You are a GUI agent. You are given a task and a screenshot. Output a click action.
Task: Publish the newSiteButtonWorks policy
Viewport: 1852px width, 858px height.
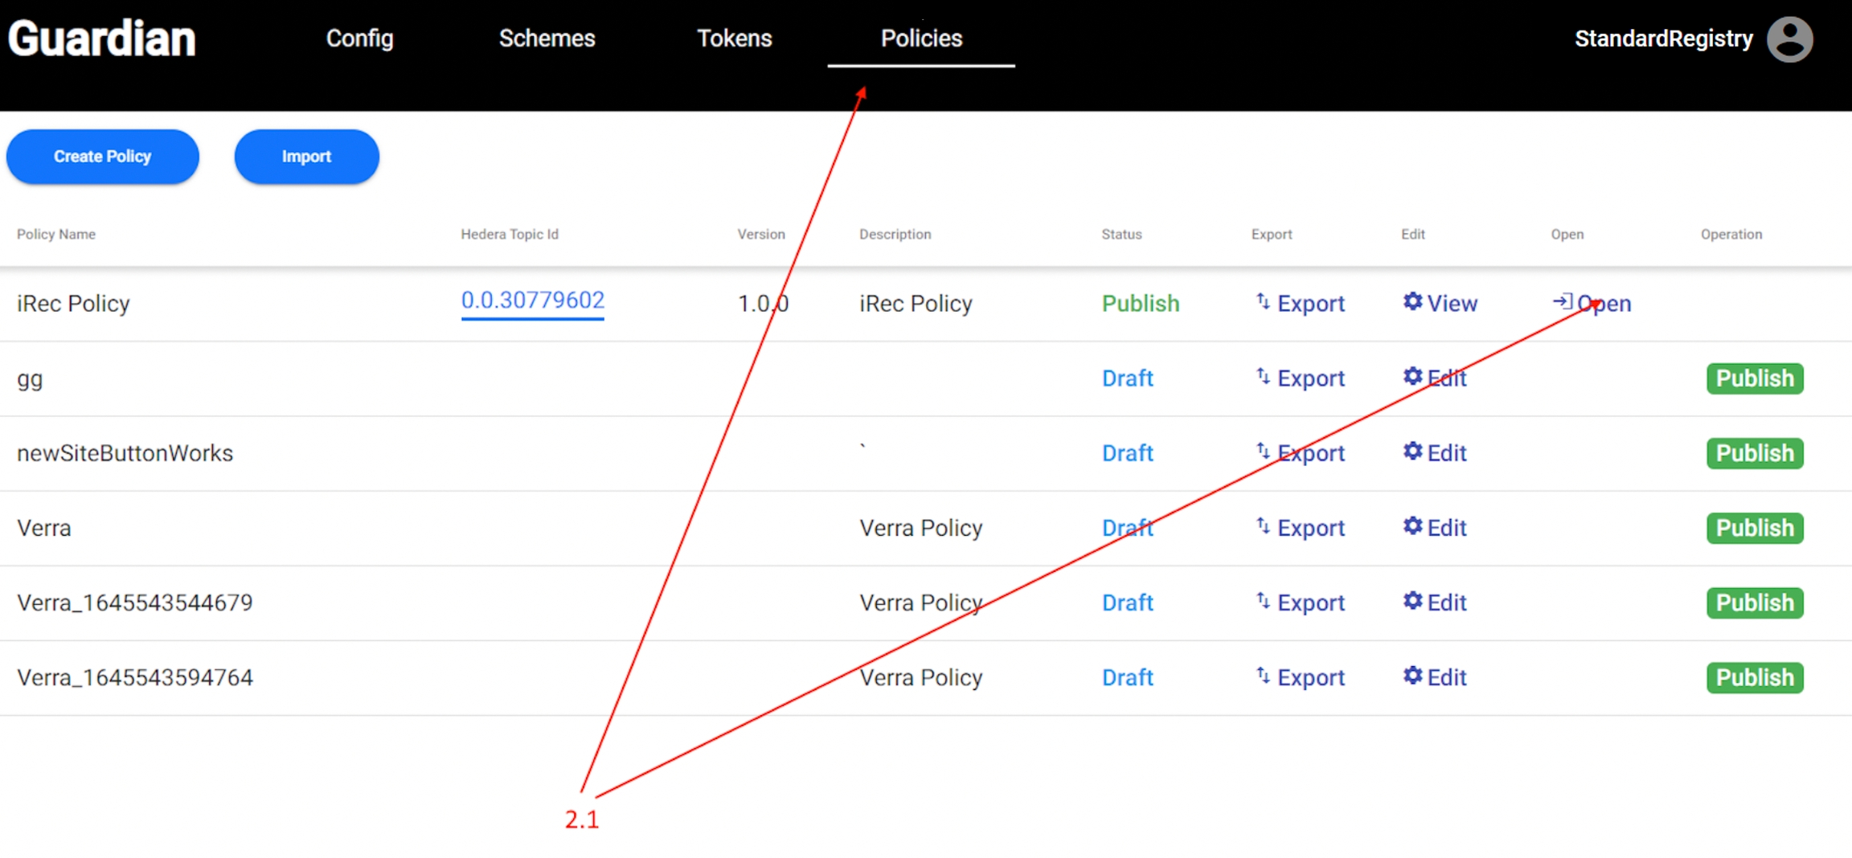[1755, 453]
